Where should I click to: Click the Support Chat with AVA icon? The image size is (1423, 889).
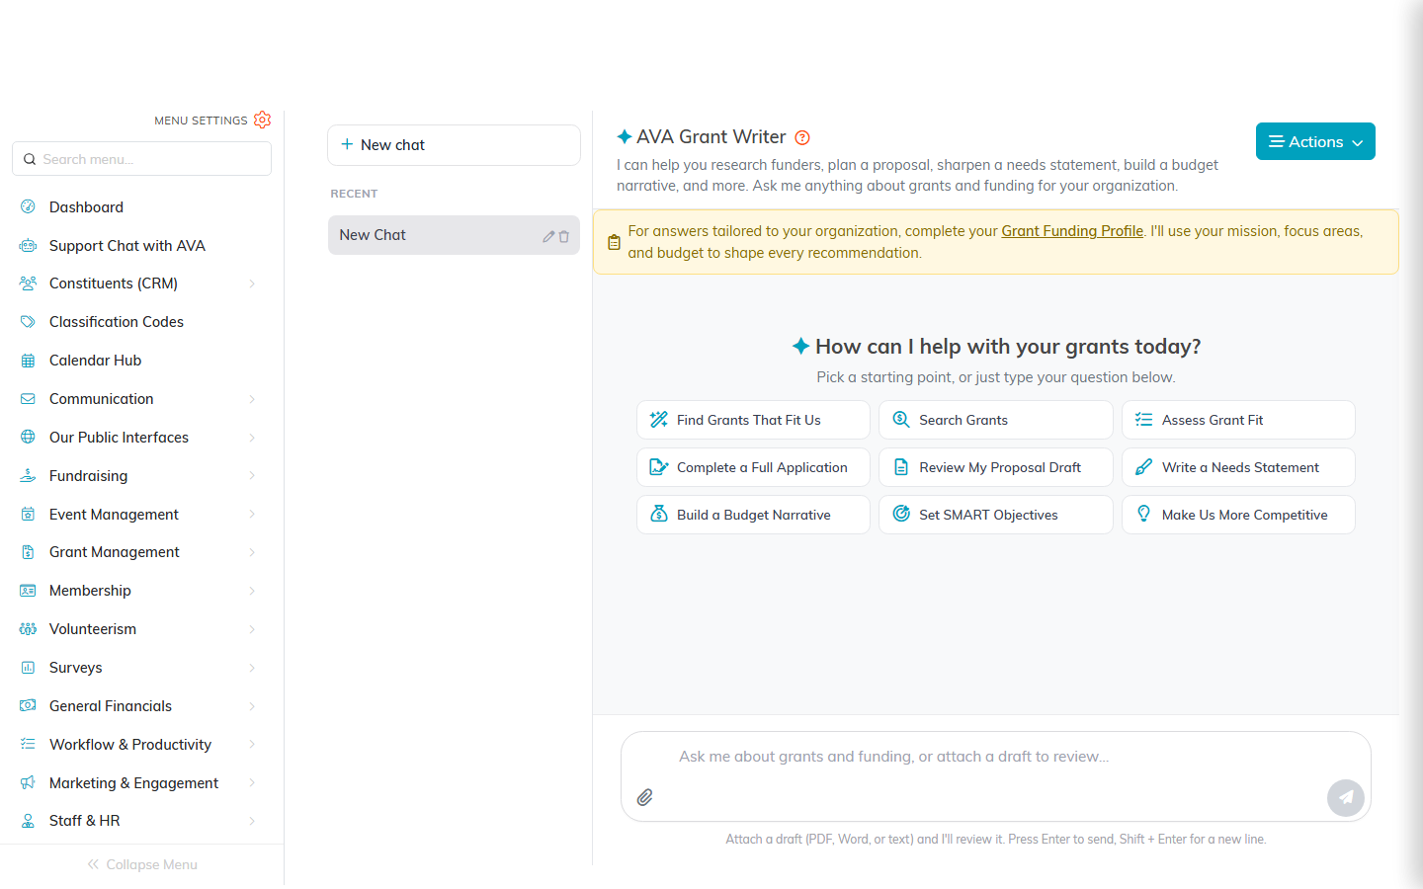coord(28,245)
